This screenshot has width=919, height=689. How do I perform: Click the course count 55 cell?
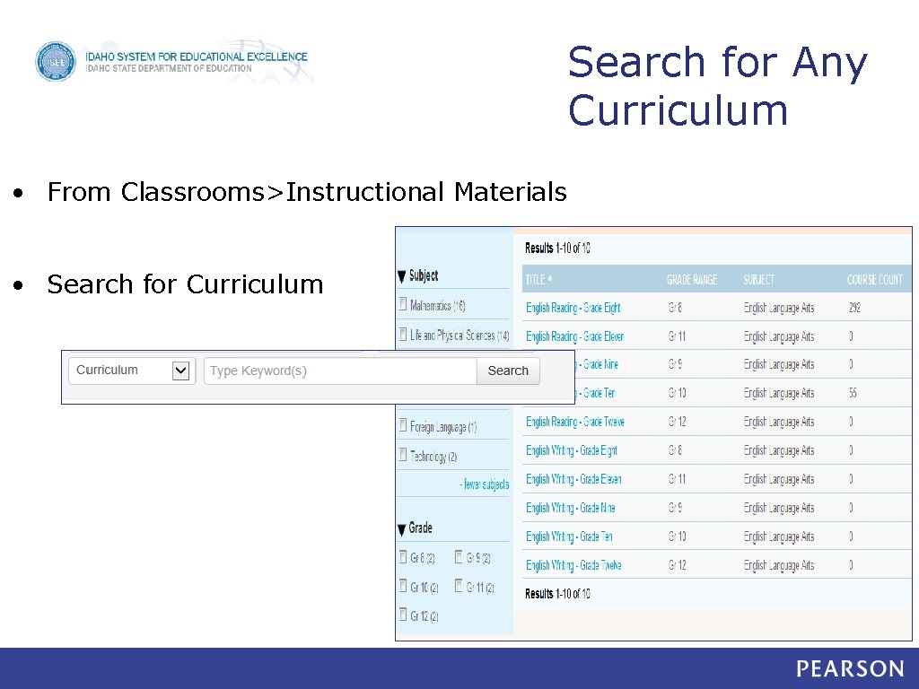(853, 393)
